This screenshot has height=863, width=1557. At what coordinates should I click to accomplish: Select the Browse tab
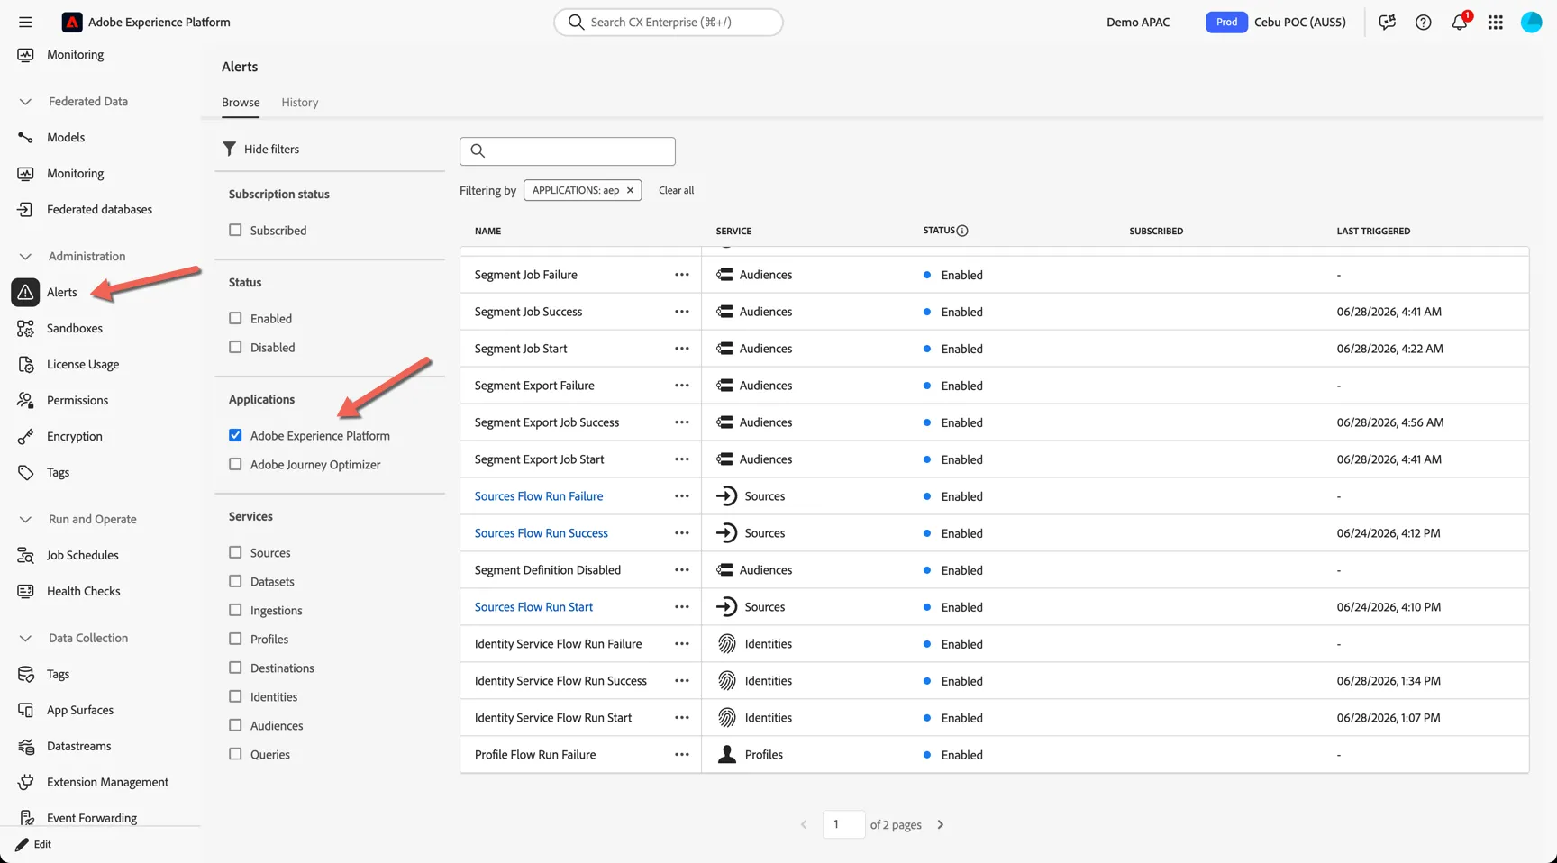pos(241,103)
